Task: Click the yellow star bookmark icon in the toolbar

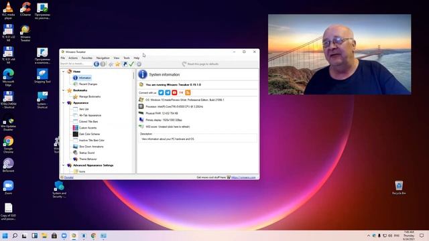Action: pos(118,64)
